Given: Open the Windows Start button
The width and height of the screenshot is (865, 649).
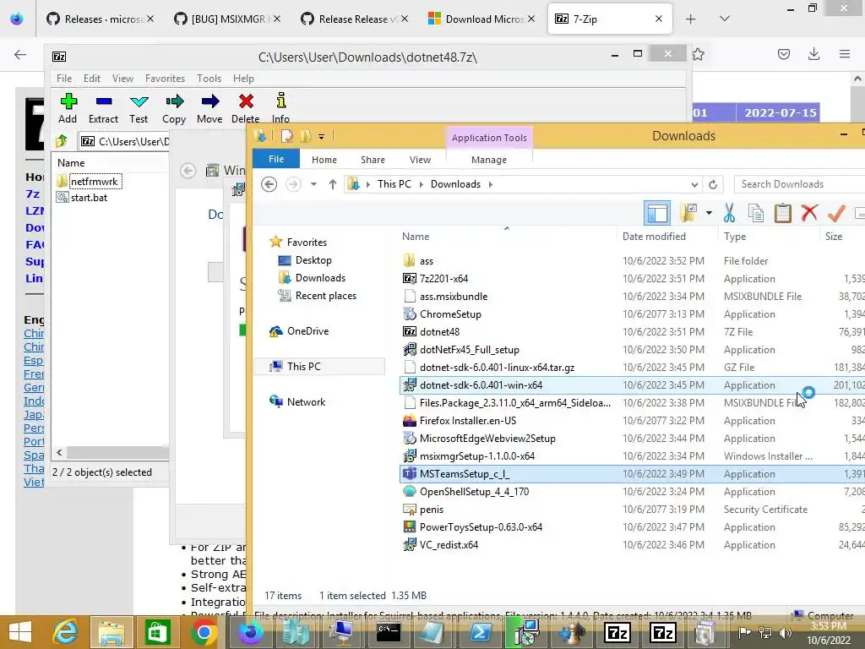Looking at the screenshot, I should 20,632.
